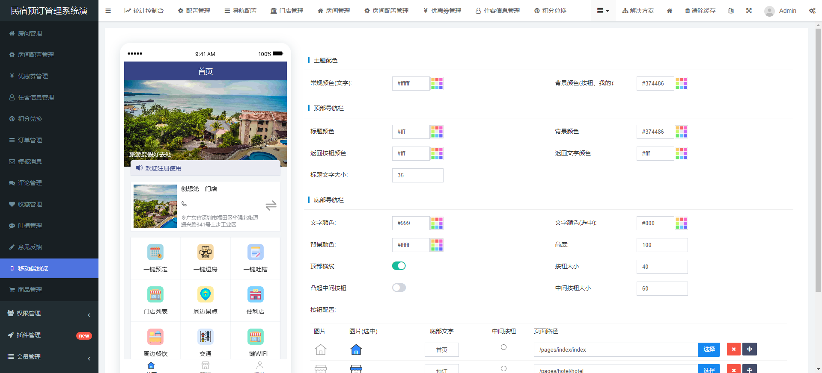This screenshot has width=822, height=373.
Task: Disable the 顶部横线 toggle switch
Action: (x=399, y=266)
